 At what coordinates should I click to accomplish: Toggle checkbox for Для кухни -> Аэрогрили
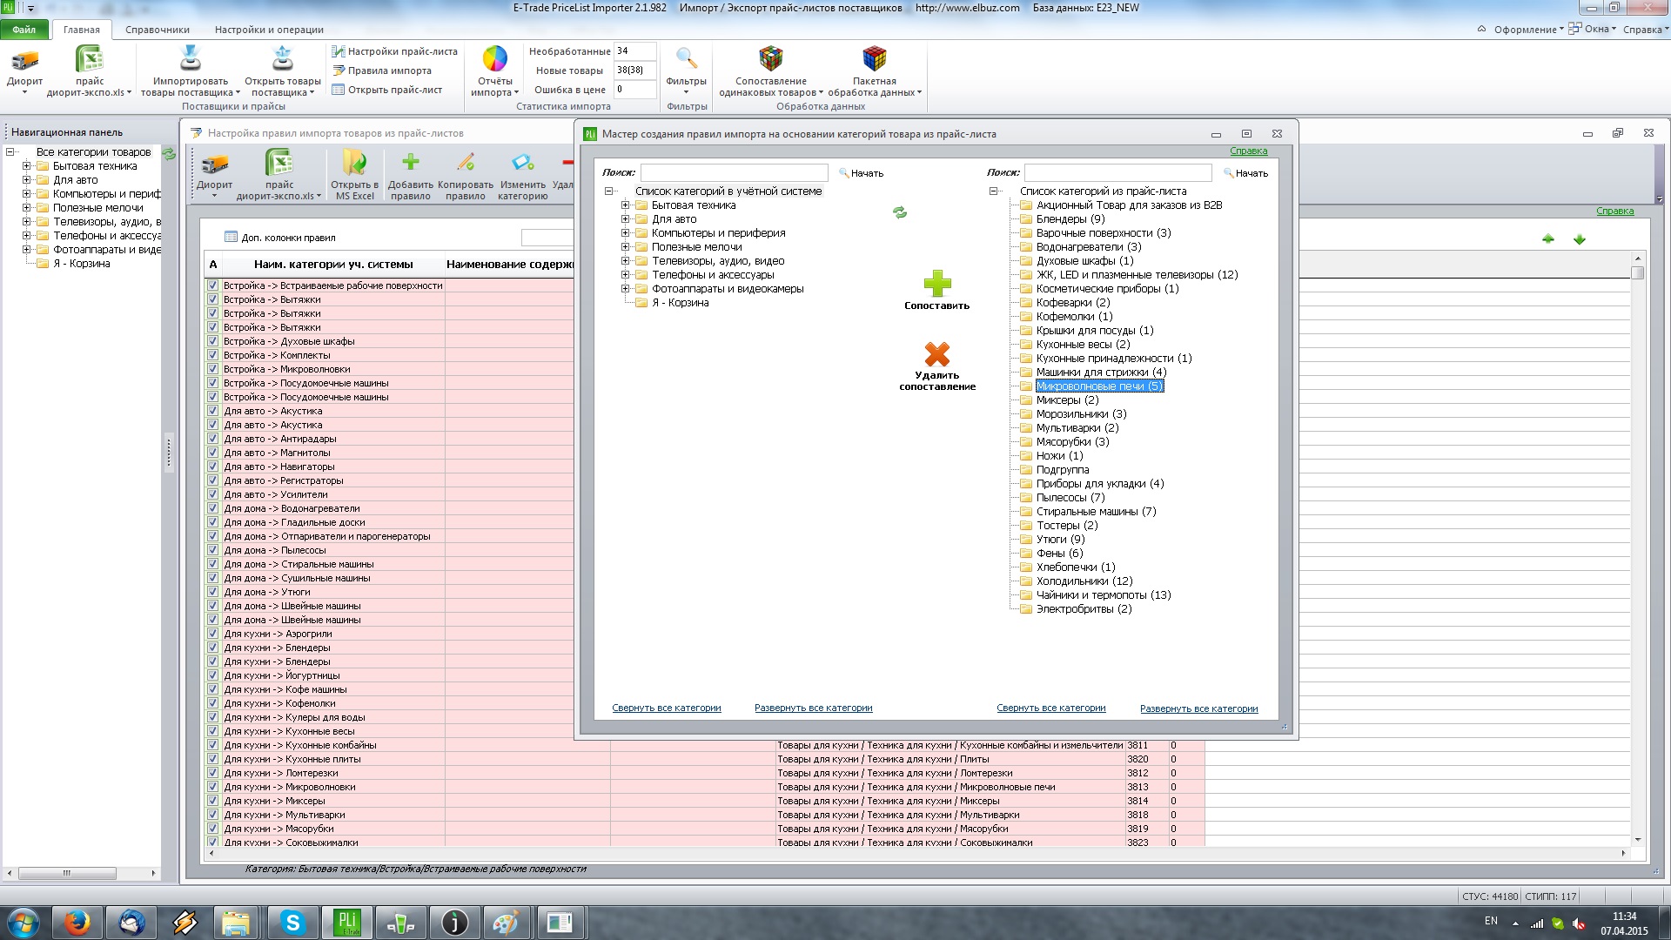212,634
